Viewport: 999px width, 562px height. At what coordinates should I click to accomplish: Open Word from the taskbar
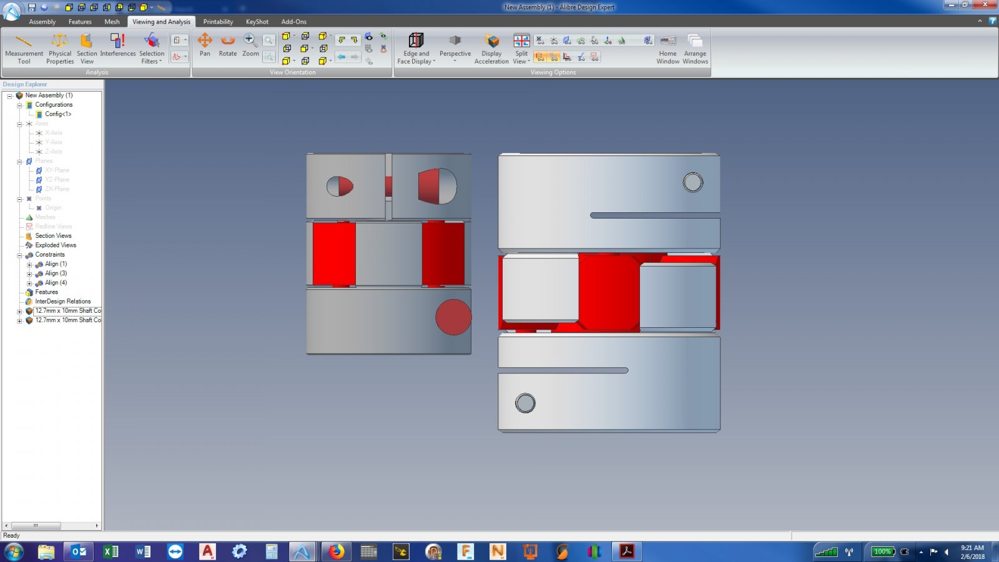coord(143,551)
